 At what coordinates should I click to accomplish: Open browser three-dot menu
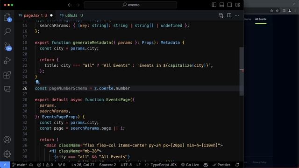coord(295,11)
